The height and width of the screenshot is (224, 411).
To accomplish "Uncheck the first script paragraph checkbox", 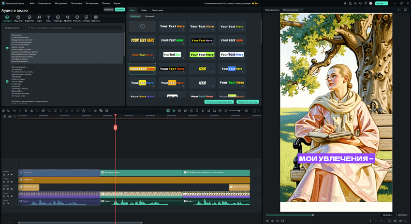I will pyautogui.click(x=7, y=48).
